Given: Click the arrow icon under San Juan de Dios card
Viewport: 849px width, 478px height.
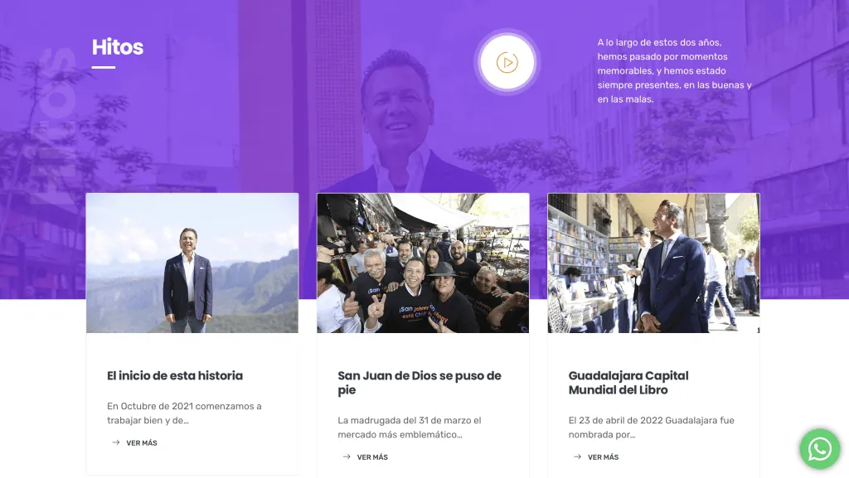Looking at the screenshot, I should point(347,456).
